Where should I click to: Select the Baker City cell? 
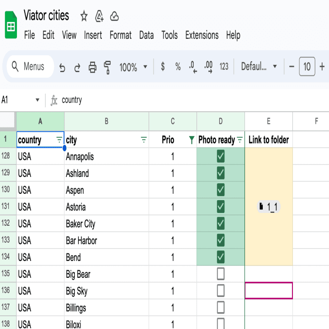[x=106, y=223]
